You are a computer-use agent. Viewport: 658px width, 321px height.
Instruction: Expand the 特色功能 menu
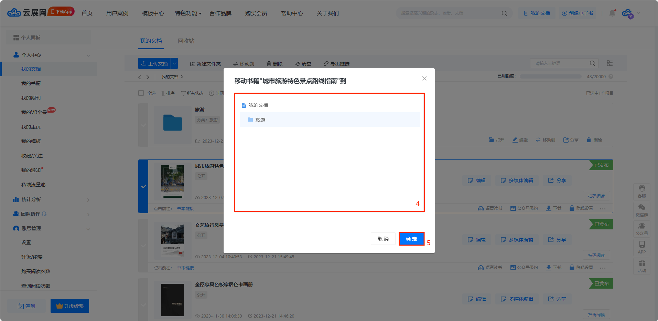tap(188, 13)
